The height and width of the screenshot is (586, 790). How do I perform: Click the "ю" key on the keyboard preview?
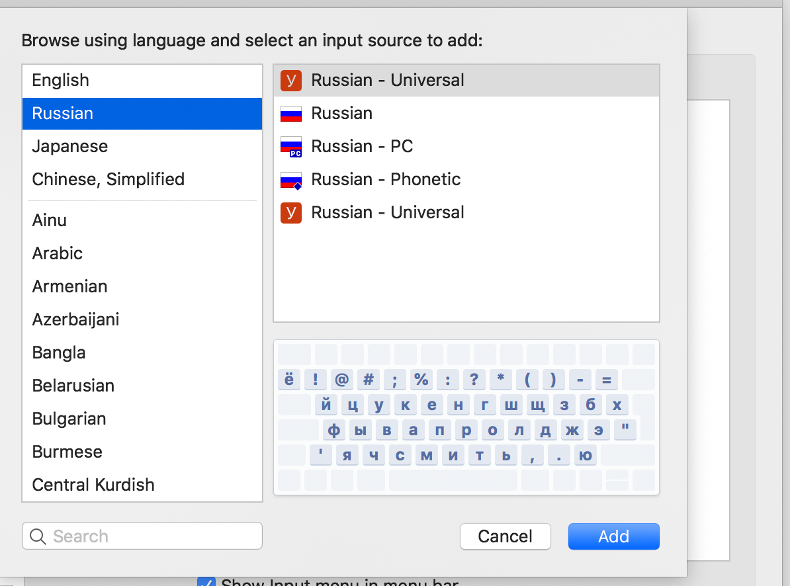[x=585, y=455]
